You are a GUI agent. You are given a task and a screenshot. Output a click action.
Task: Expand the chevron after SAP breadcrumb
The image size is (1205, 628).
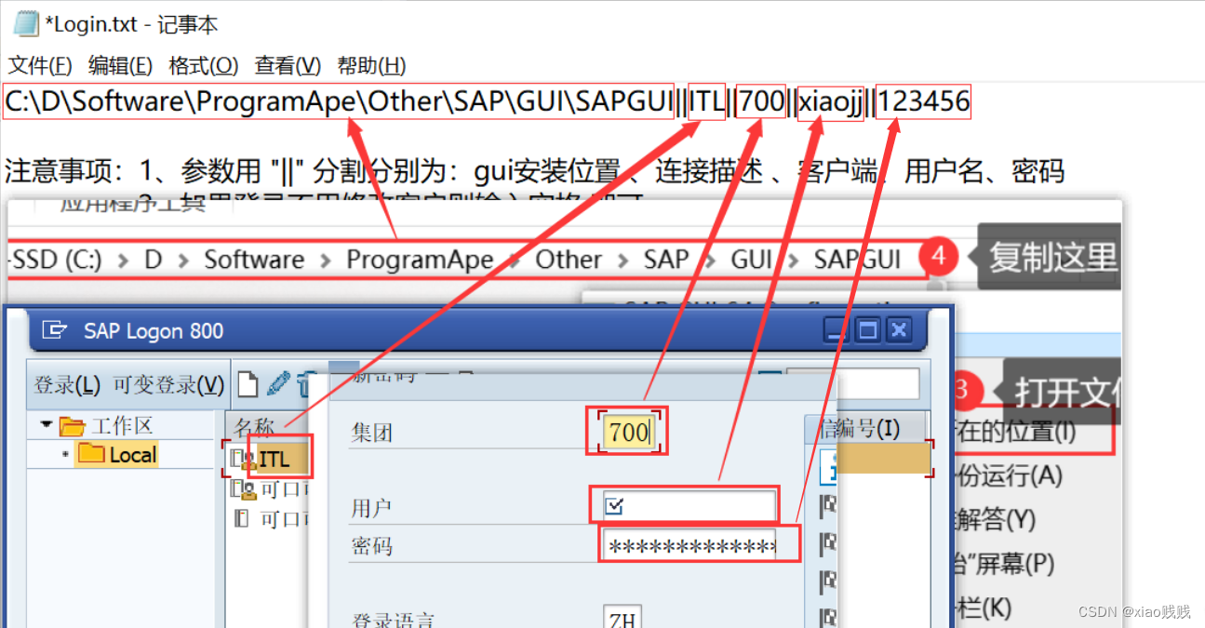(x=710, y=260)
